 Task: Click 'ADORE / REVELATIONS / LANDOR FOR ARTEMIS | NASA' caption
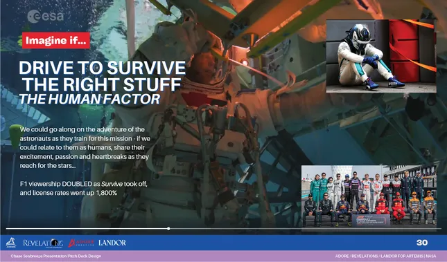click(386, 256)
